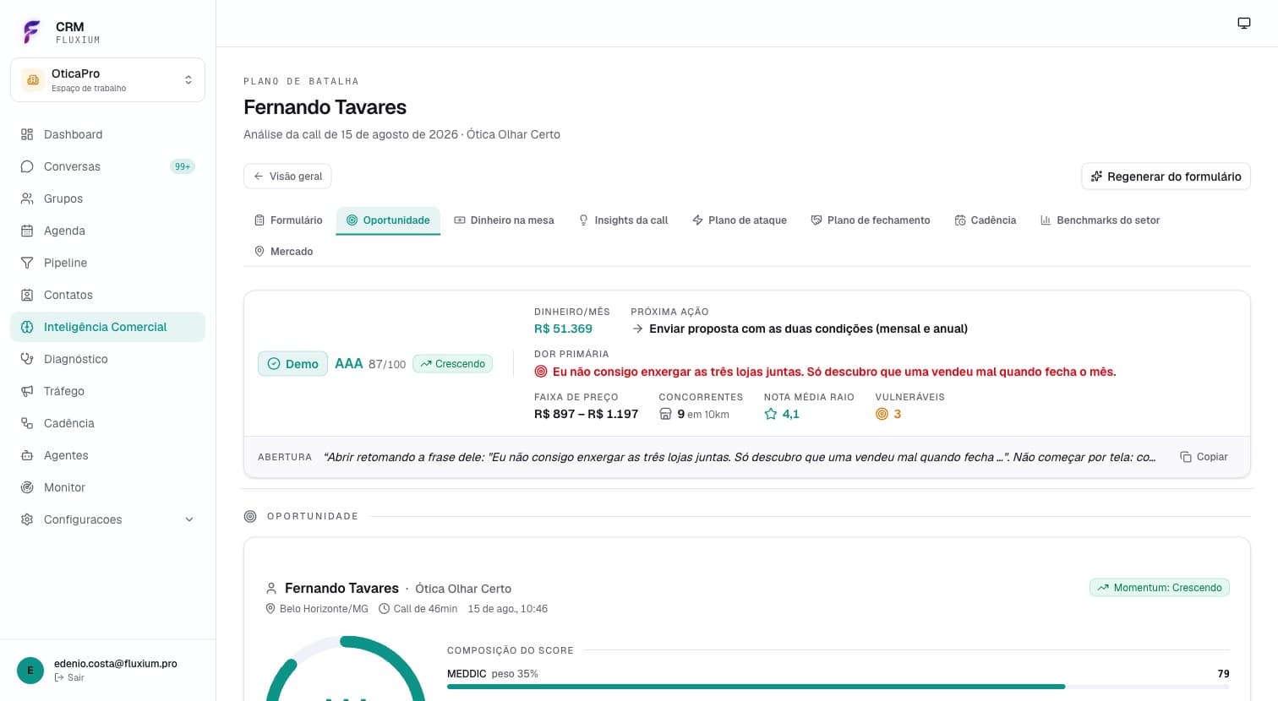Open Configuracoes in the sidebar
This screenshot has height=701, width=1278.
(107, 519)
